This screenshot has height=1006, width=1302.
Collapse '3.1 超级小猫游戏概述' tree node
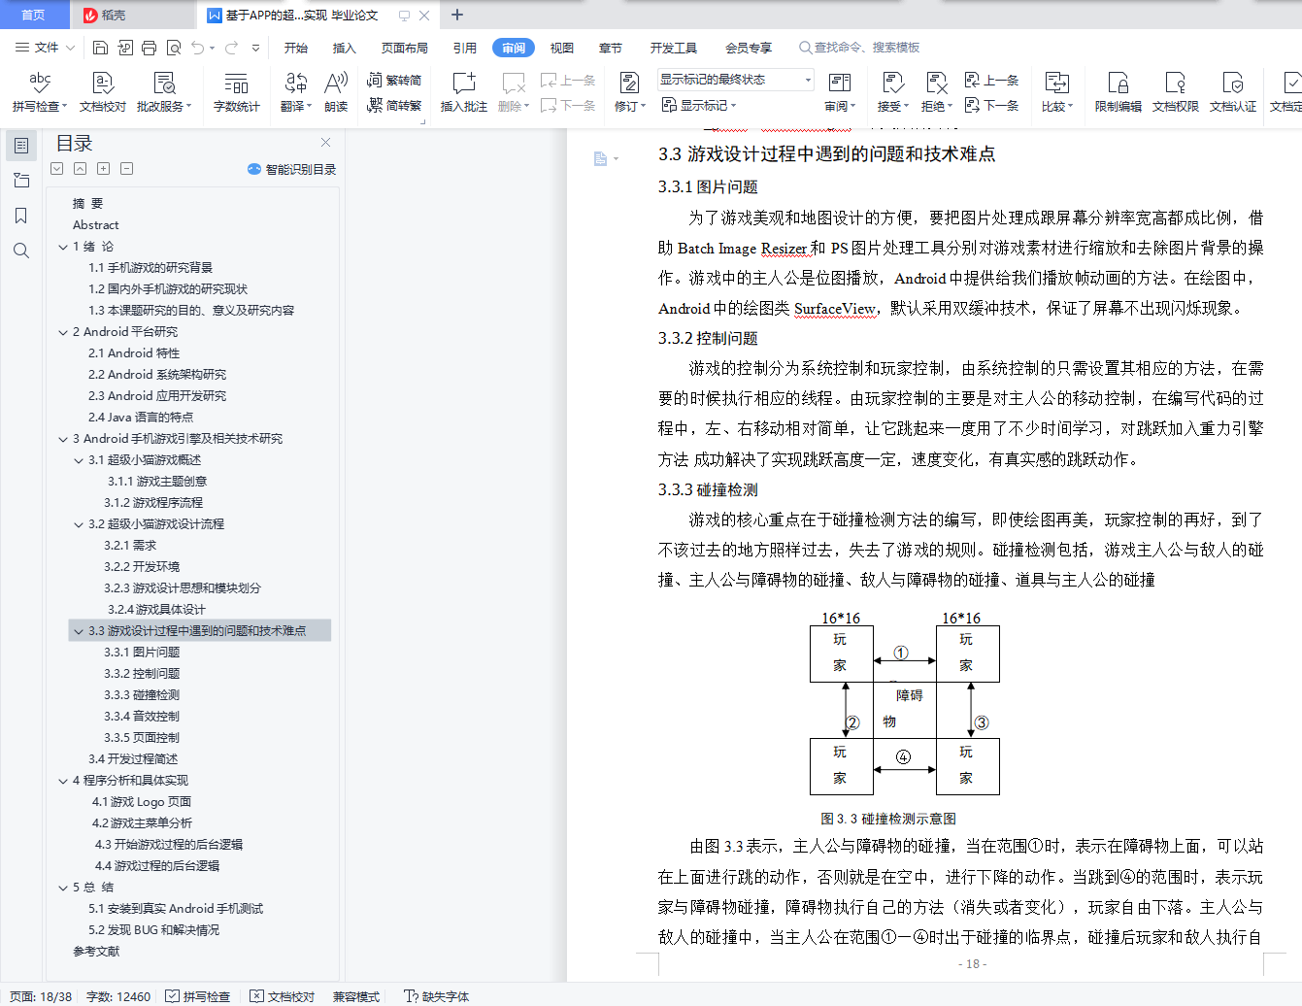79,460
